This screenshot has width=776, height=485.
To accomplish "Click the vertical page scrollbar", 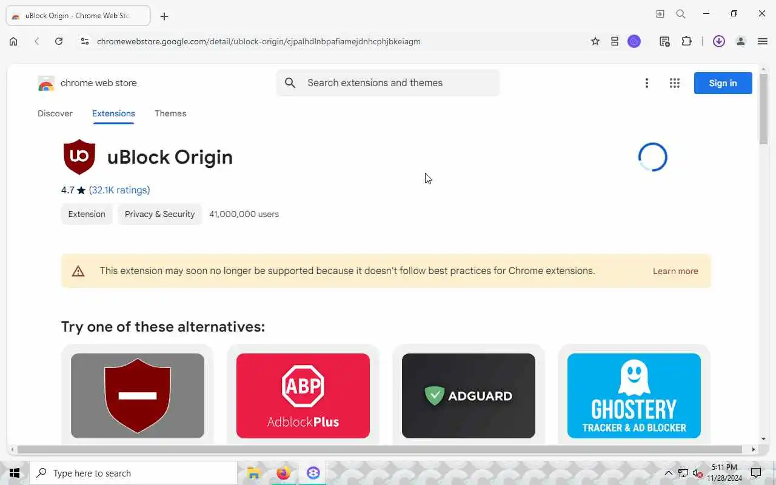I will pyautogui.click(x=763, y=109).
